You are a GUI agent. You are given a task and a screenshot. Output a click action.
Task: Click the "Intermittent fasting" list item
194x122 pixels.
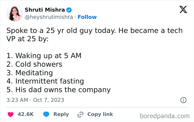click(x=45, y=81)
